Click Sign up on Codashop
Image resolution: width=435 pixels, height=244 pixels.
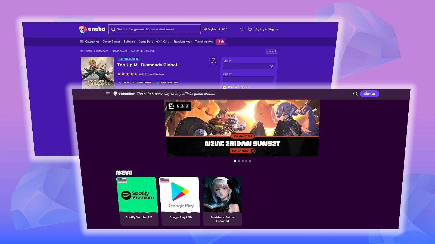click(369, 94)
